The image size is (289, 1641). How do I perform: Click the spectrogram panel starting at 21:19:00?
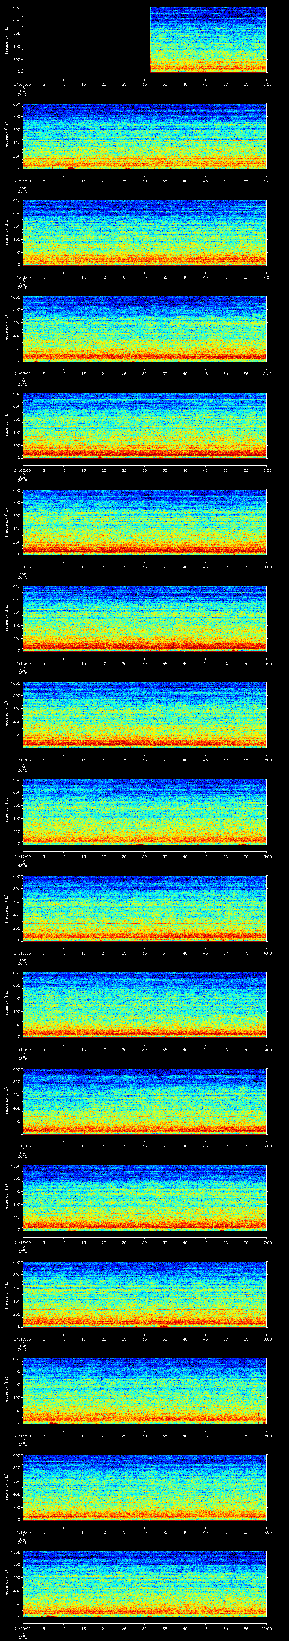click(145, 1487)
